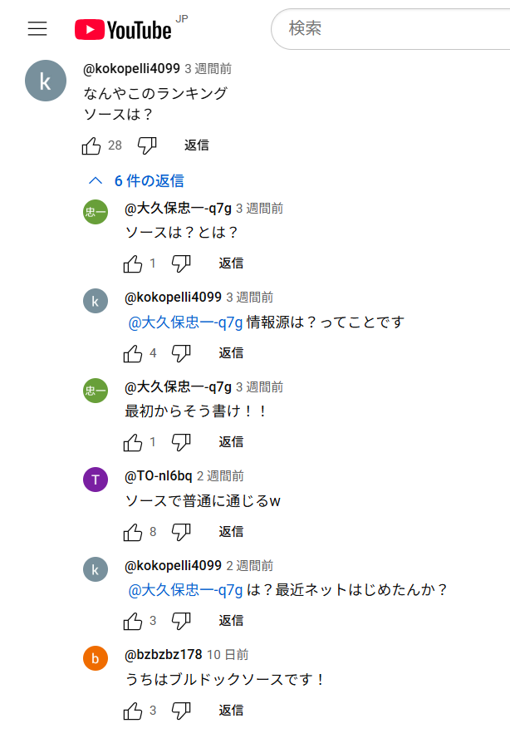The width and height of the screenshot is (510, 748).
Task: Click the orange b avatar of @bzbzbz178
Action: [x=96, y=658]
